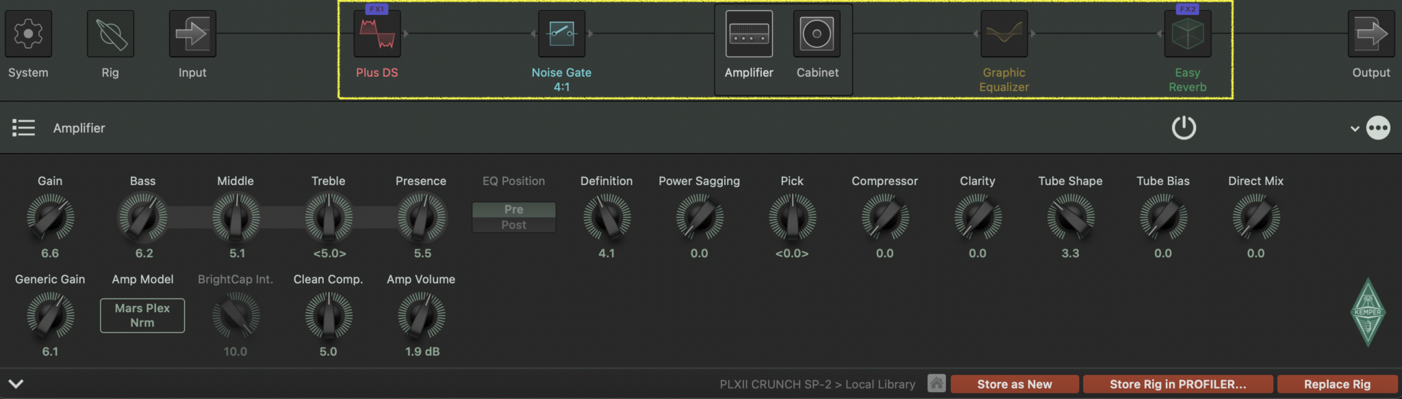The height and width of the screenshot is (399, 1402).
Task: Click the arrow left of Noise Gate
Action: pos(533,33)
